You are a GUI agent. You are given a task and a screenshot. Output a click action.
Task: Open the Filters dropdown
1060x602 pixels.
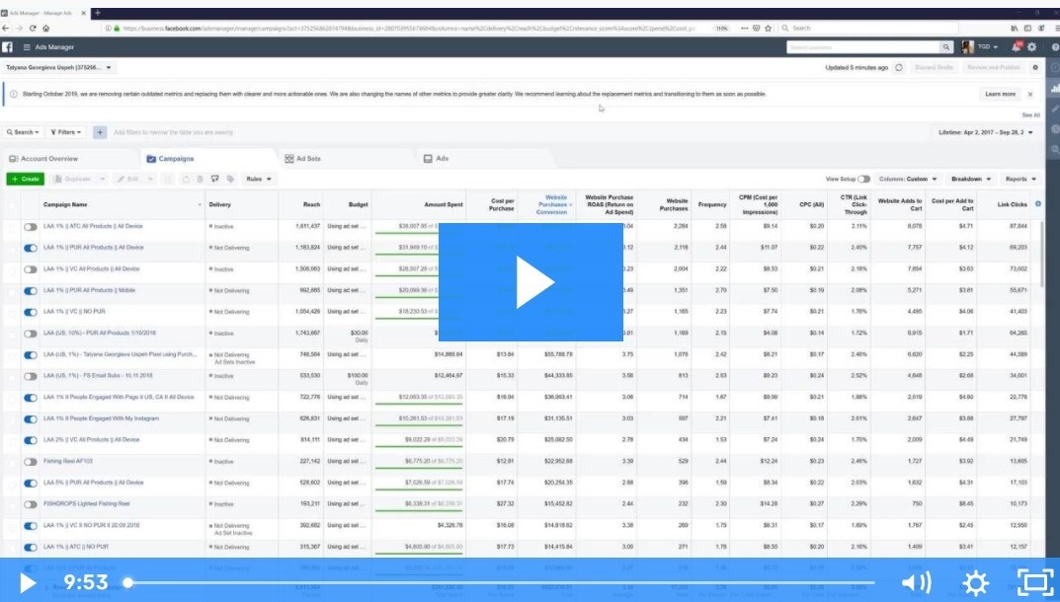(65, 132)
